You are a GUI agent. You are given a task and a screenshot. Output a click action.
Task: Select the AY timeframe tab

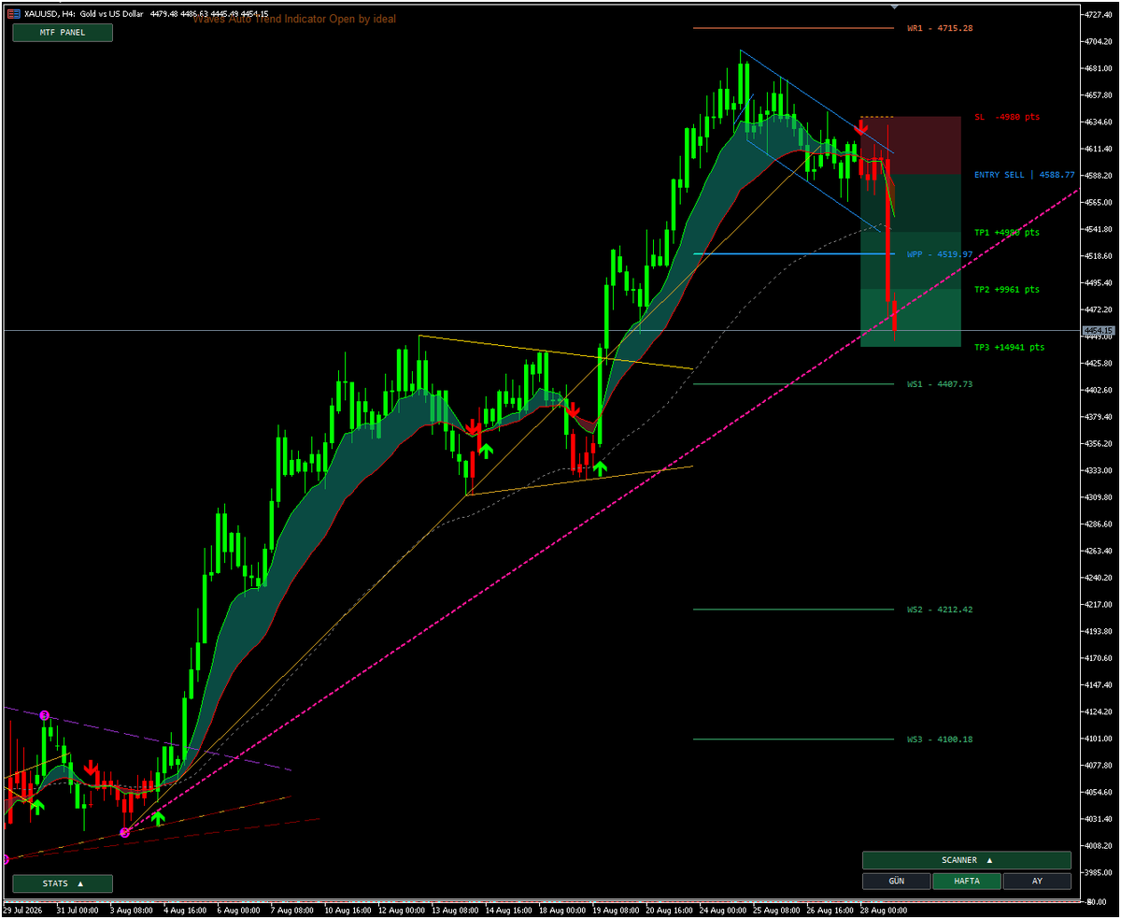[x=1037, y=882]
